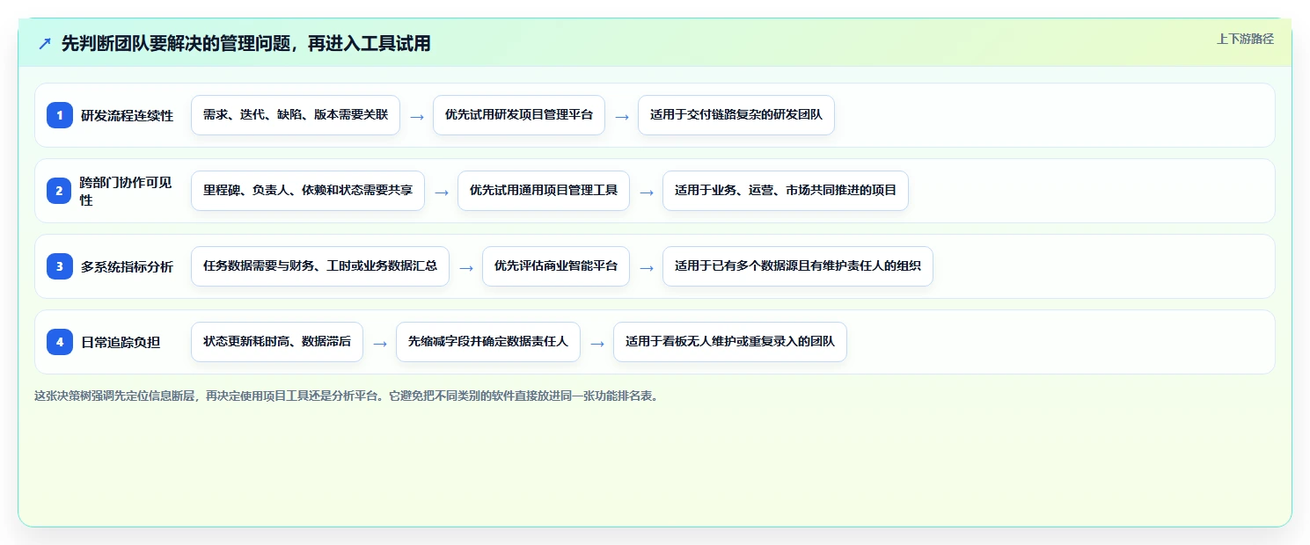
Task: Click the arrow after 优先试用通用项目管理工具
Action: pos(647,192)
